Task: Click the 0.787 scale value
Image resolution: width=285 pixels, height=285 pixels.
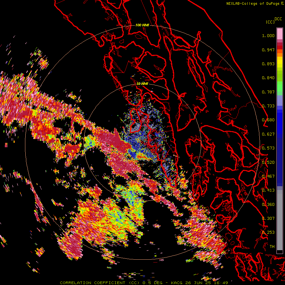Action: point(268,92)
